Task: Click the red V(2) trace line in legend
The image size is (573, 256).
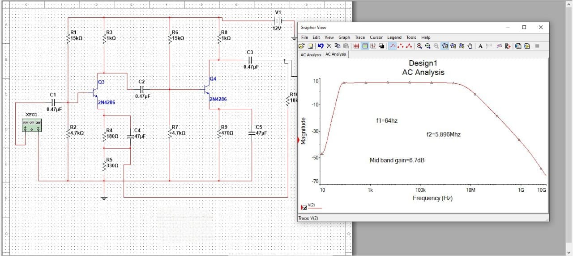Action: [x=315, y=208]
